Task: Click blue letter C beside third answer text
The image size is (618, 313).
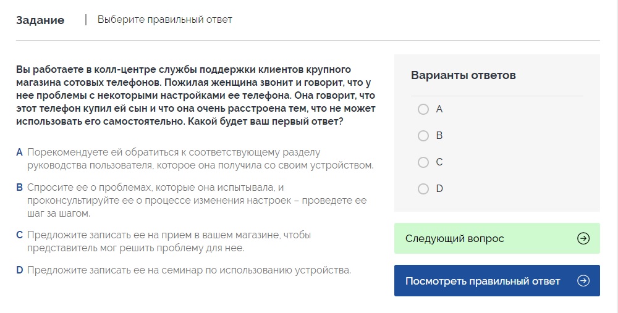Action: tap(20, 235)
